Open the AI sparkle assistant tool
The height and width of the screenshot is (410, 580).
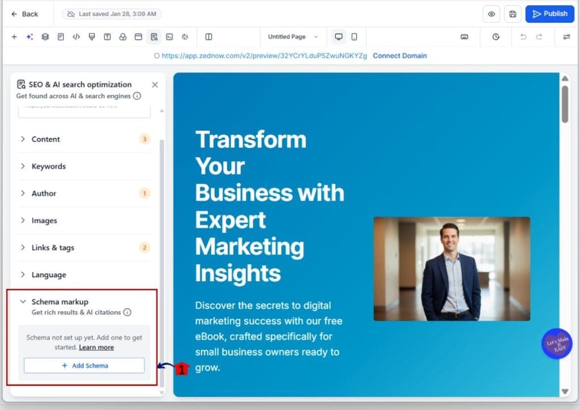(x=29, y=37)
